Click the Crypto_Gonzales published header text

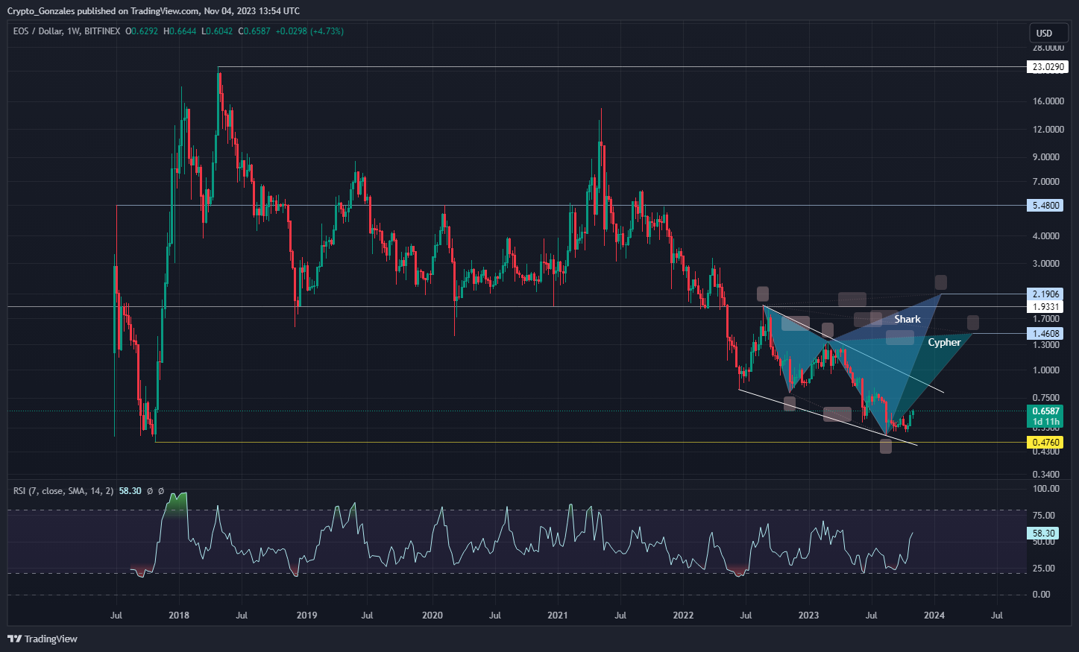(x=154, y=10)
